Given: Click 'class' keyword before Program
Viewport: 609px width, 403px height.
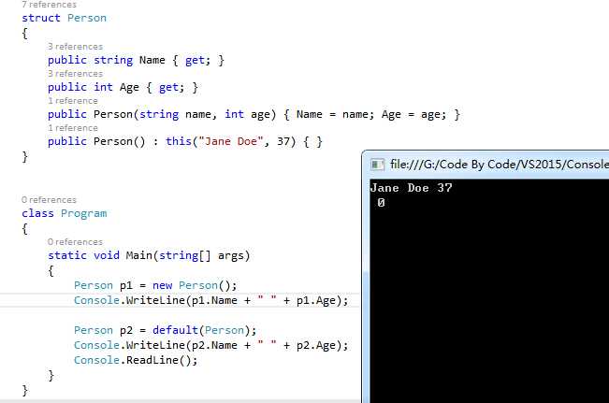Looking at the screenshot, I should click(37, 213).
